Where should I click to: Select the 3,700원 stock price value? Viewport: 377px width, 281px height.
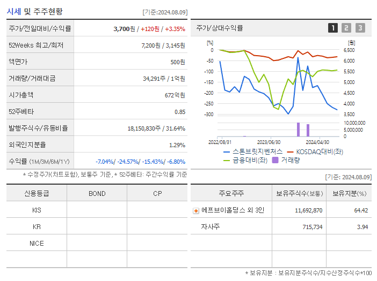pos(124,29)
